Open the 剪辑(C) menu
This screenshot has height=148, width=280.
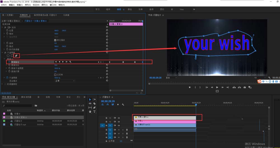[x=20, y=5]
